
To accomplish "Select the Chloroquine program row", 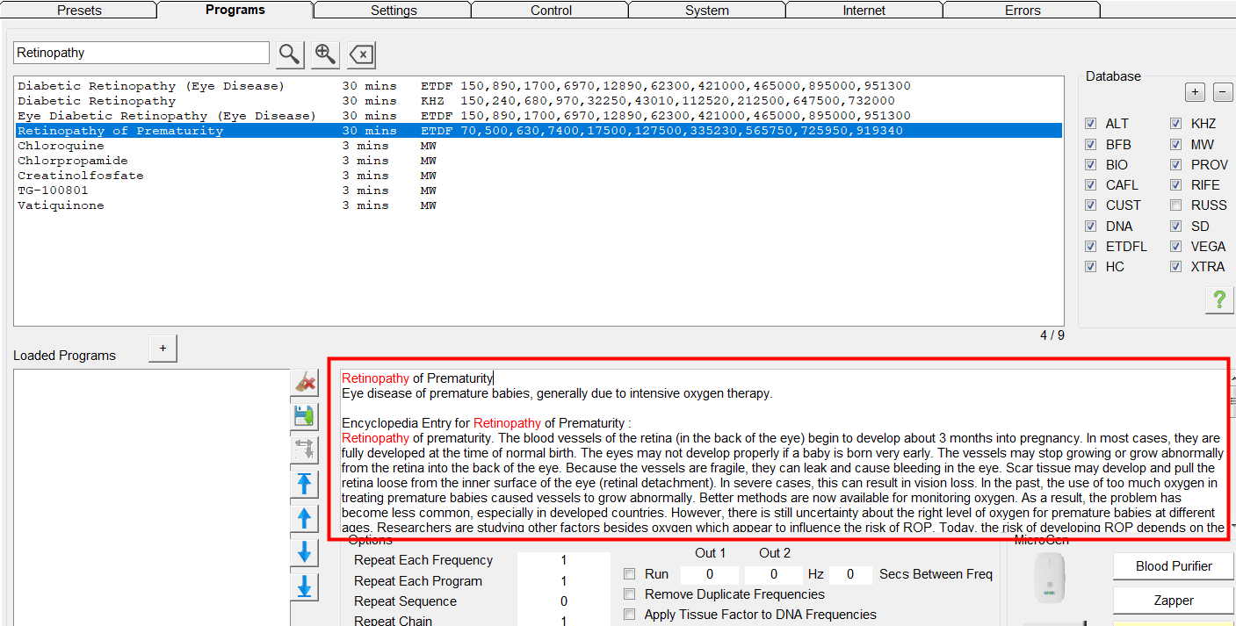I will [x=538, y=146].
